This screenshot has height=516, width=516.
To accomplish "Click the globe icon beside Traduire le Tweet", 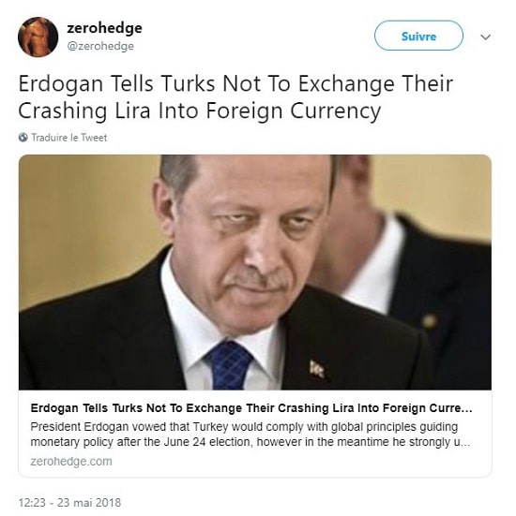I will (x=23, y=138).
